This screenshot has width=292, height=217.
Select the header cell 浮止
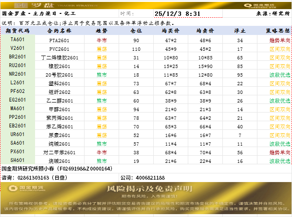(240, 31)
